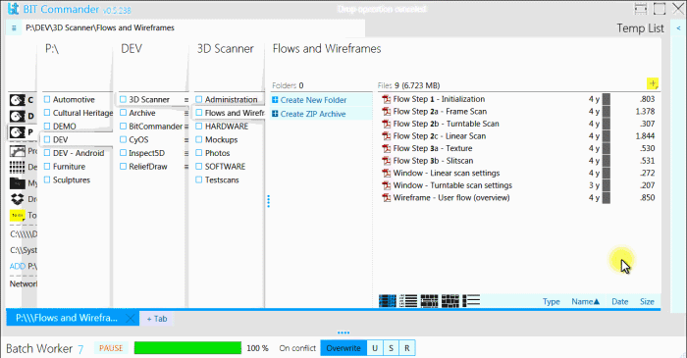Open the hamburger menu left of path
This screenshot has width=687, height=358.
coord(14,28)
